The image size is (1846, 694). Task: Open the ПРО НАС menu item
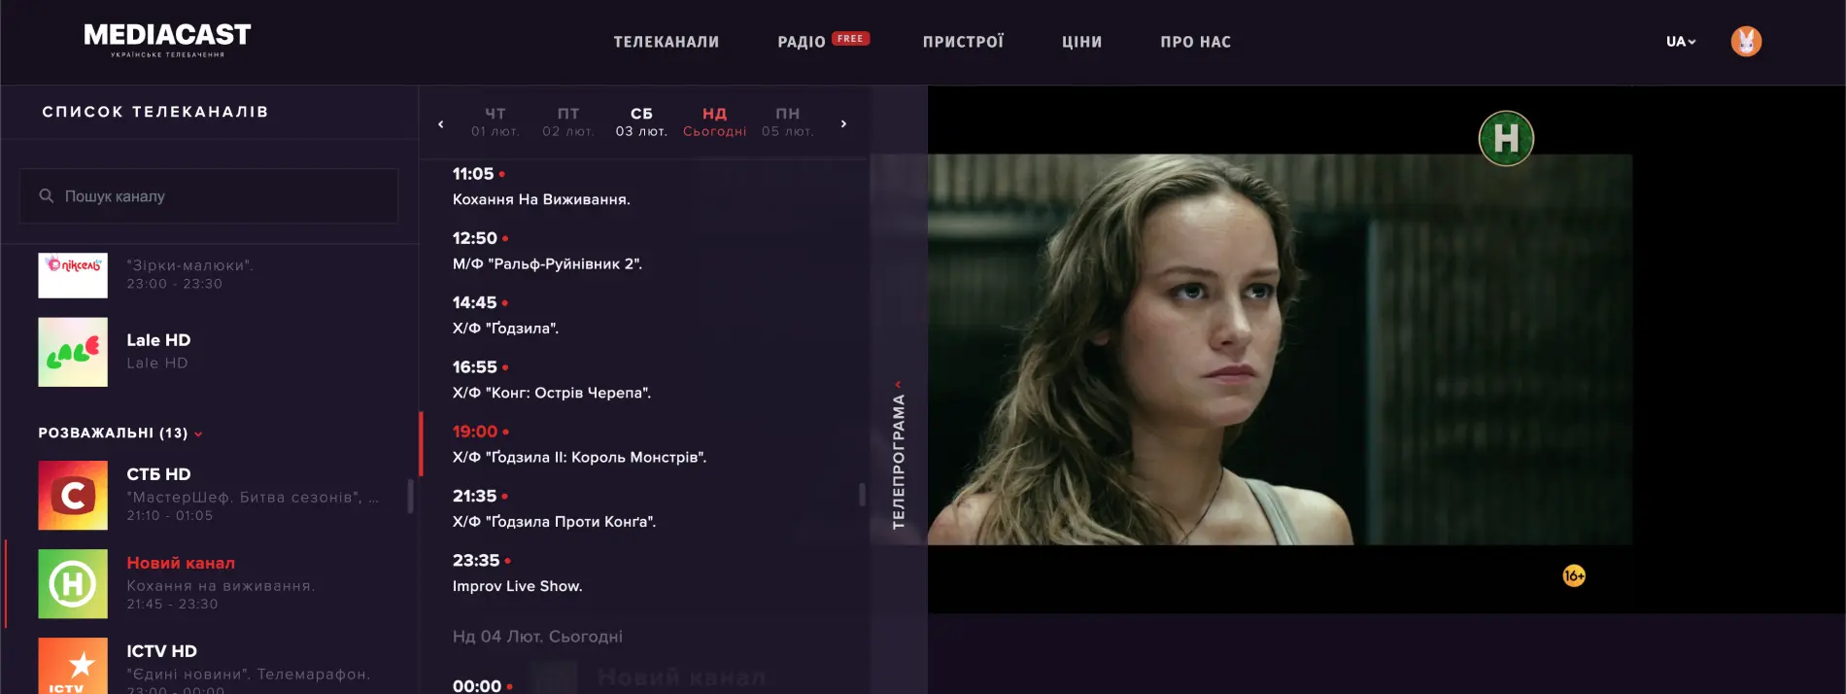1196,42
